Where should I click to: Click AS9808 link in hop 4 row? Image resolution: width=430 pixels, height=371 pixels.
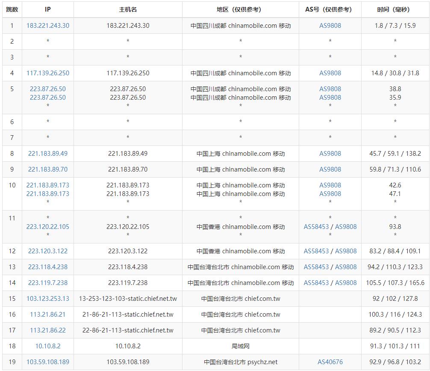[x=330, y=73]
